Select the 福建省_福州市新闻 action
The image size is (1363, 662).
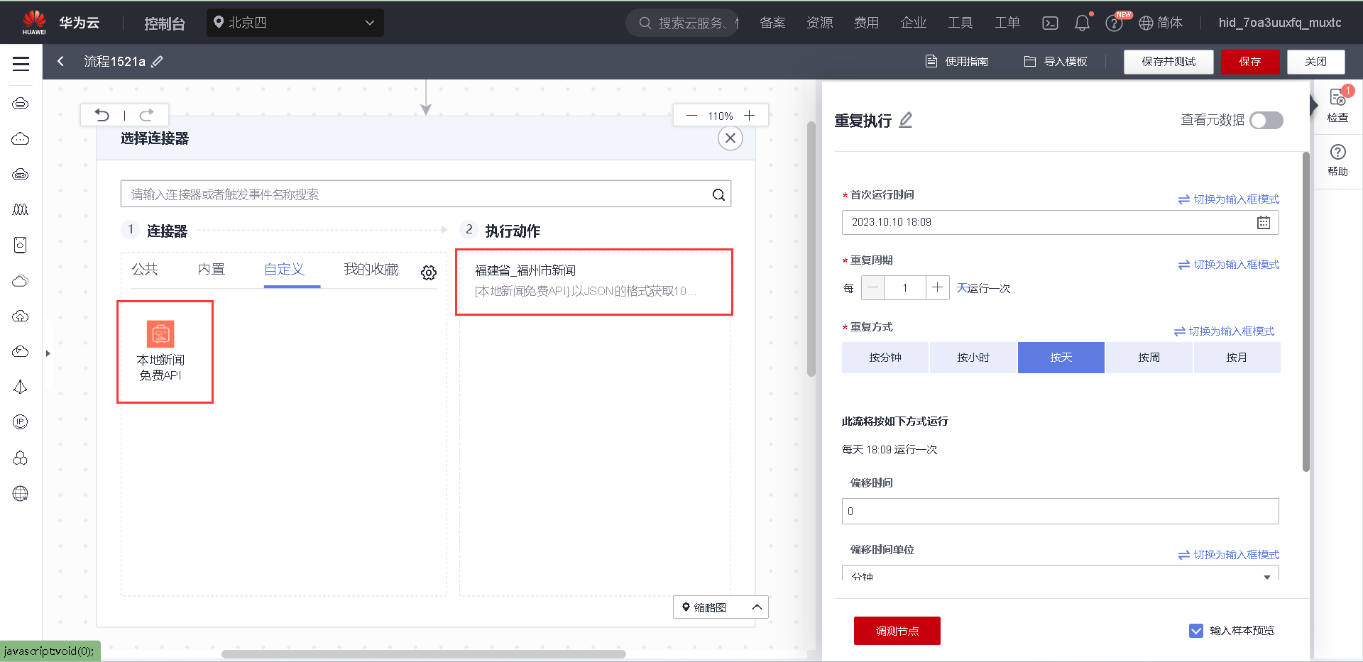coord(593,281)
